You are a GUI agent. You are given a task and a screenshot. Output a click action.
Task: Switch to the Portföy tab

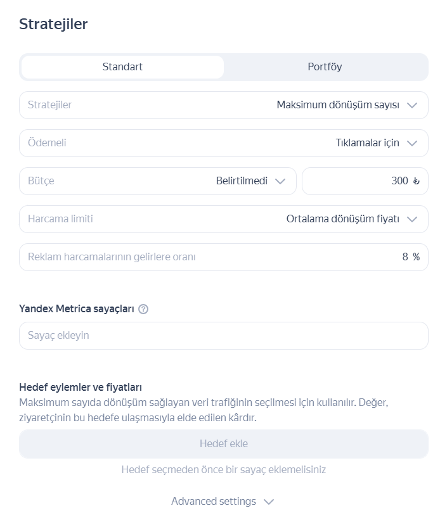point(325,67)
